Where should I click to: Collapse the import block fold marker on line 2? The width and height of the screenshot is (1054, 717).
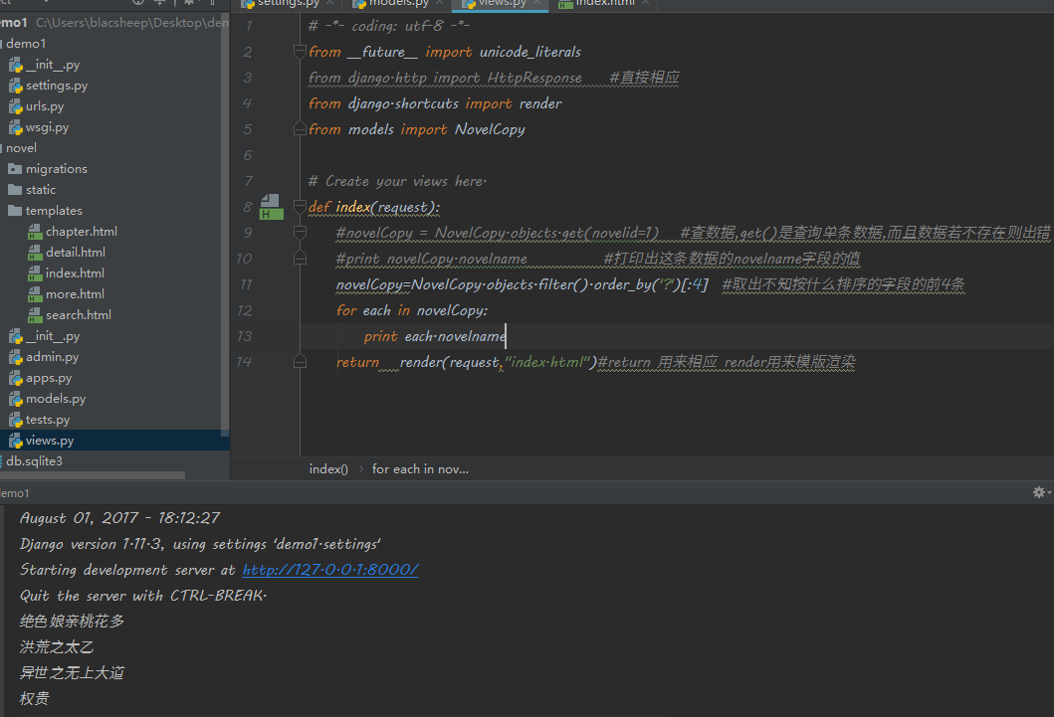point(299,52)
